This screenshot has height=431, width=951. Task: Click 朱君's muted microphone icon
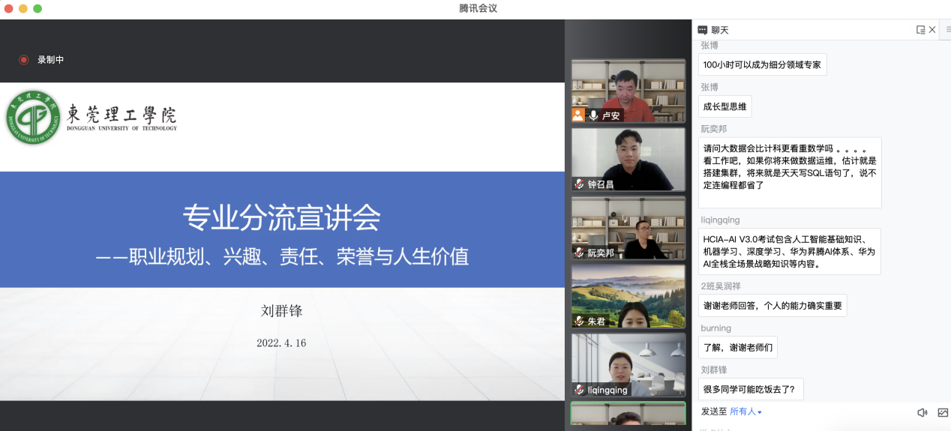click(x=579, y=321)
